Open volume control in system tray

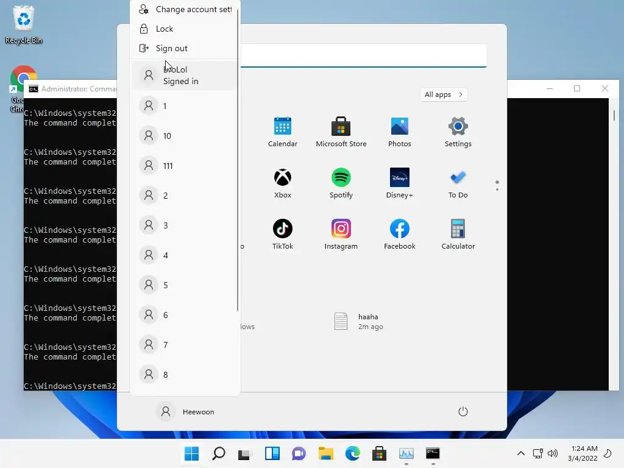pyautogui.click(x=553, y=453)
